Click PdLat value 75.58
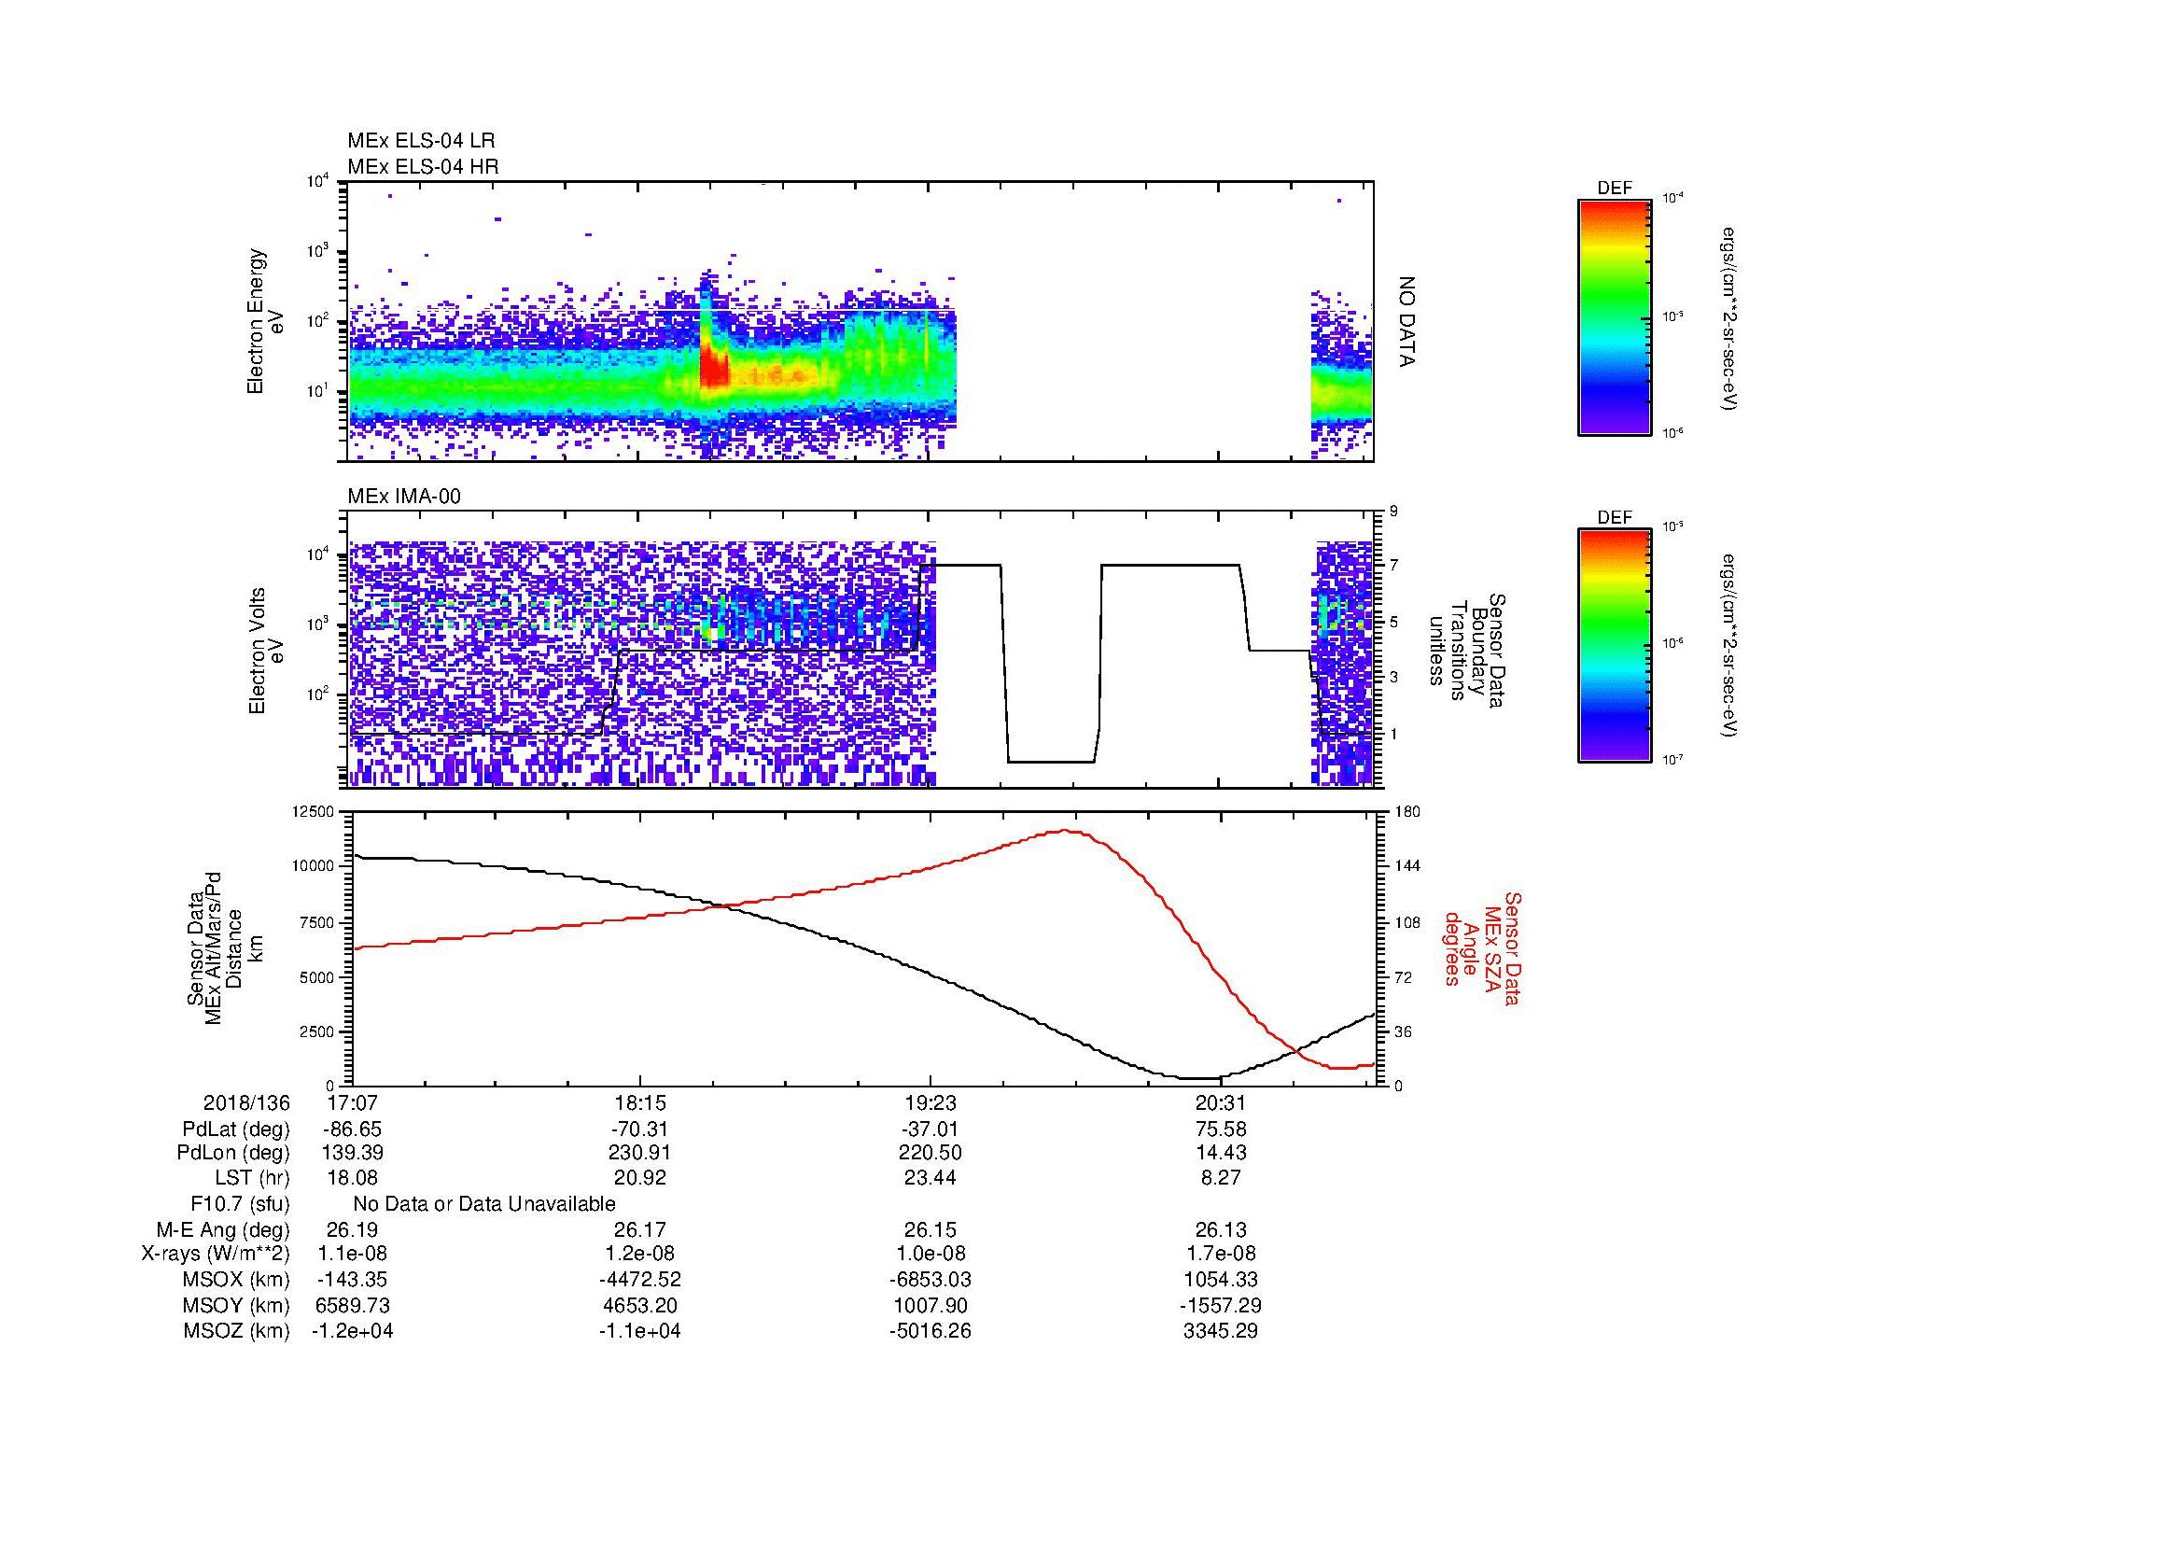Viewport: 2183px width, 1543px height. pos(1221,1129)
